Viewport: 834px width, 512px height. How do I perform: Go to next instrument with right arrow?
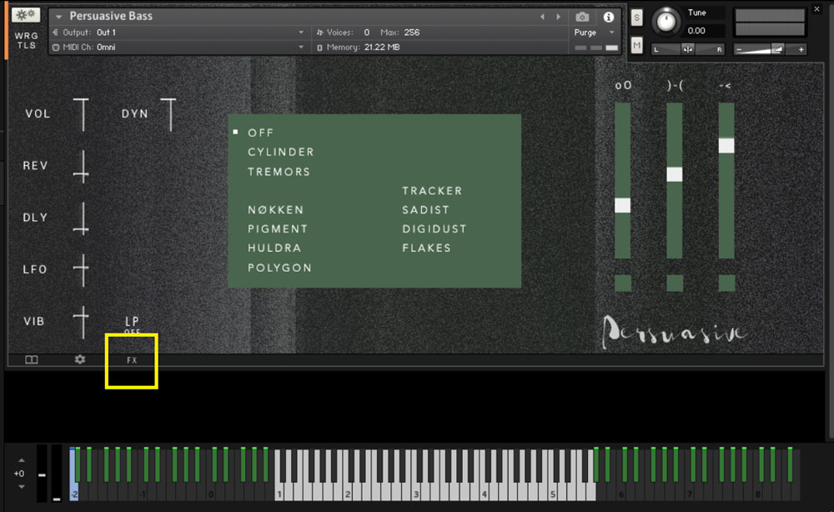pos(558,17)
